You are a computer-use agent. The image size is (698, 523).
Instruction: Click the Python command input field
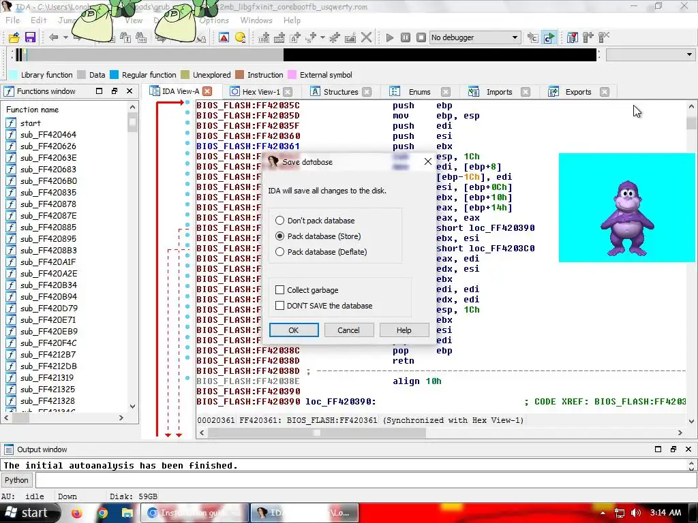point(365,480)
